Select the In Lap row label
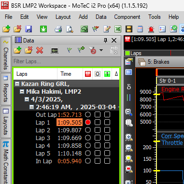This screenshot has width=184, height=184. (x=44, y=161)
